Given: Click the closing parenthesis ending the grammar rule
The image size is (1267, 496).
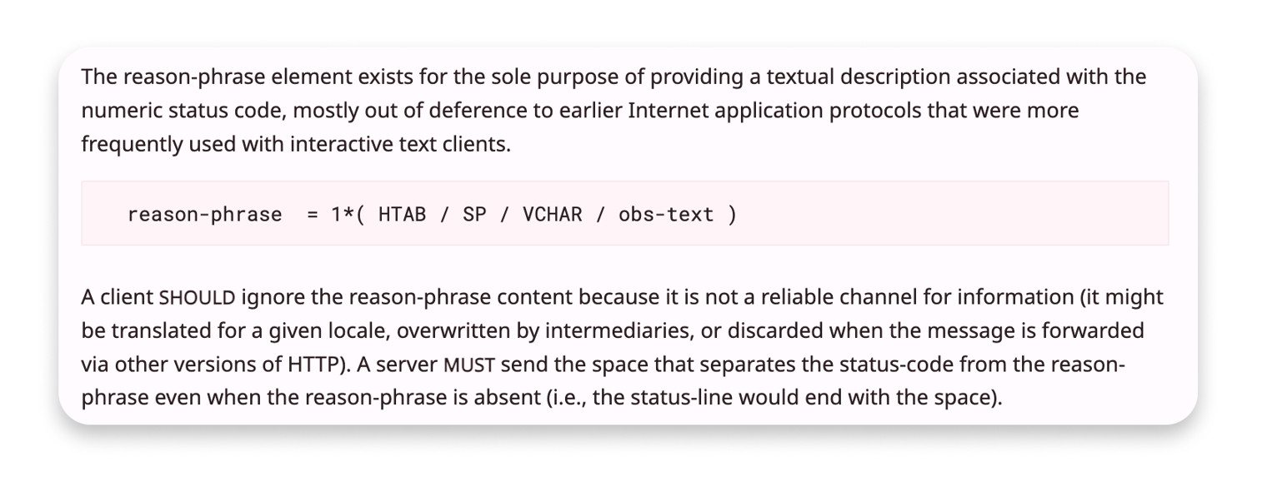Looking at the screenshot, I should pyautogui.click(x=732, y=215).
